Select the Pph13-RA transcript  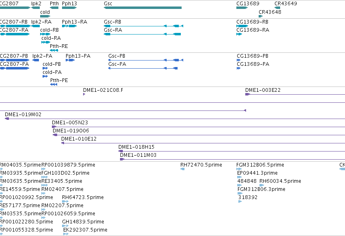point(69,26)
